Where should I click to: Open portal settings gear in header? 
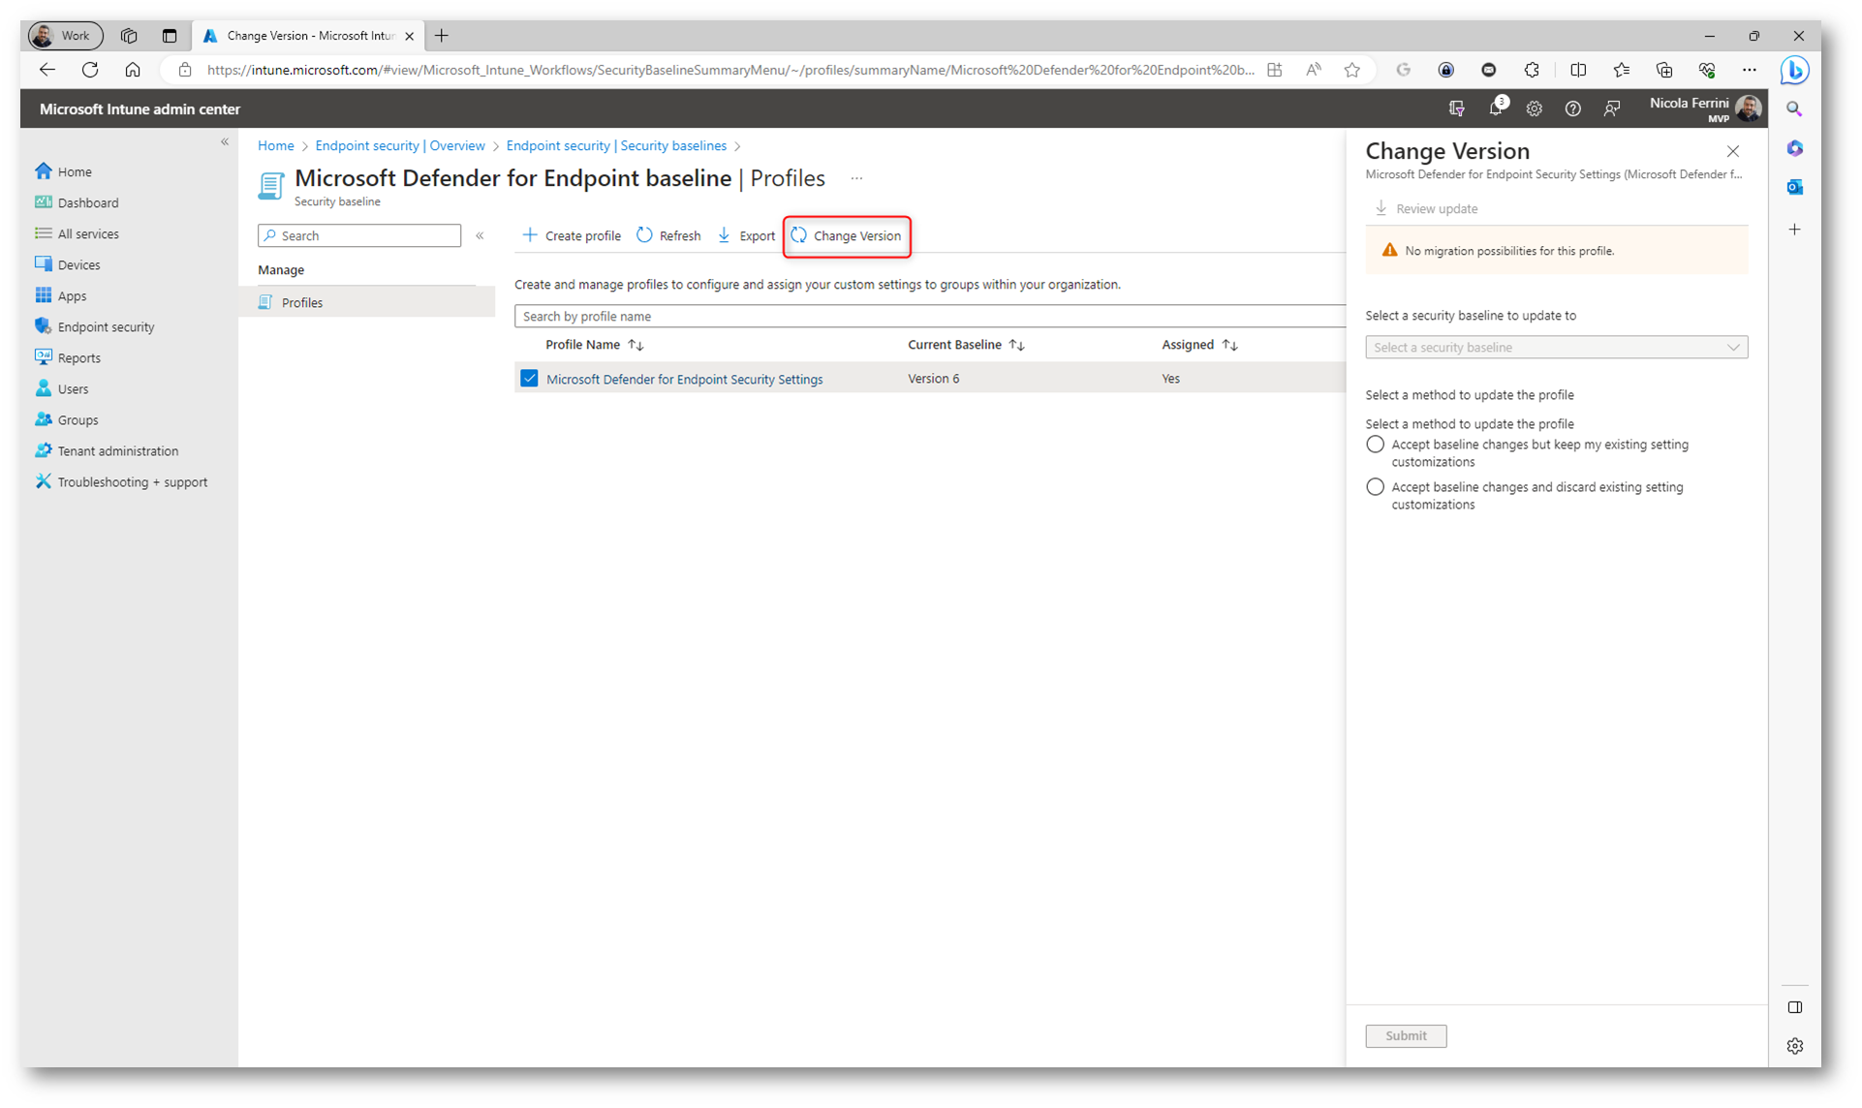tap(1534, 108)
